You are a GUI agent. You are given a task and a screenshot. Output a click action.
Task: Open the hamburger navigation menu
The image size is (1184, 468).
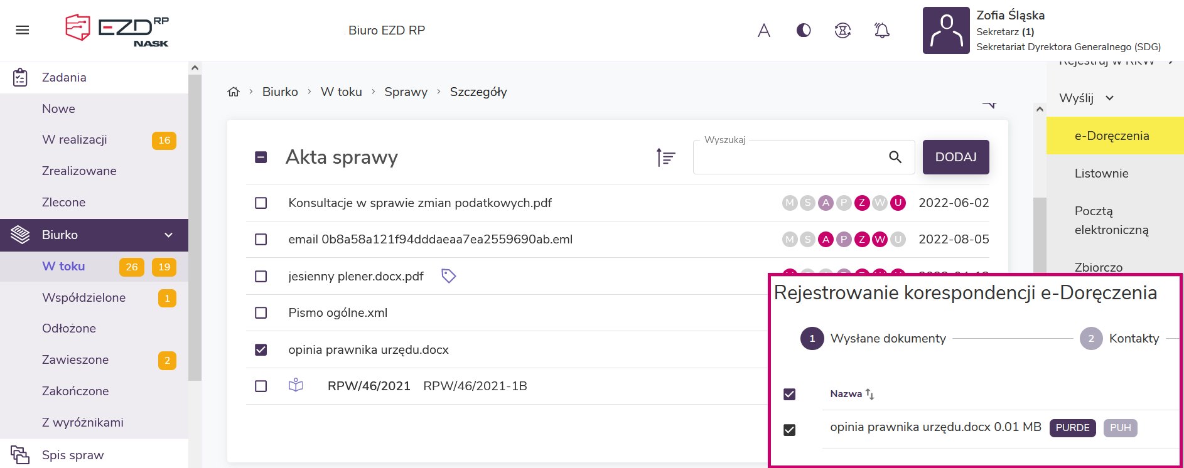[23, 30]
